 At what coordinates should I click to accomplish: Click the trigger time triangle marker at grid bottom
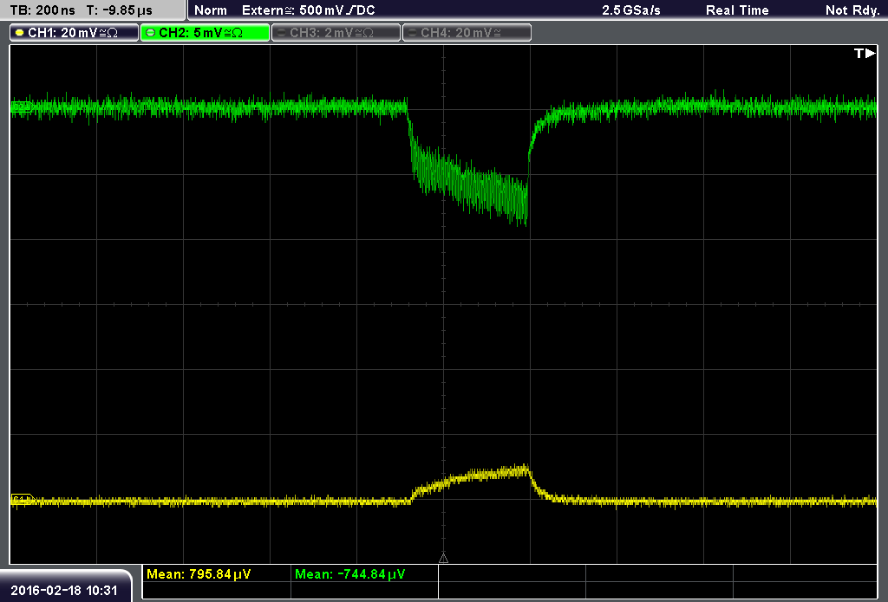coord(443,559)
